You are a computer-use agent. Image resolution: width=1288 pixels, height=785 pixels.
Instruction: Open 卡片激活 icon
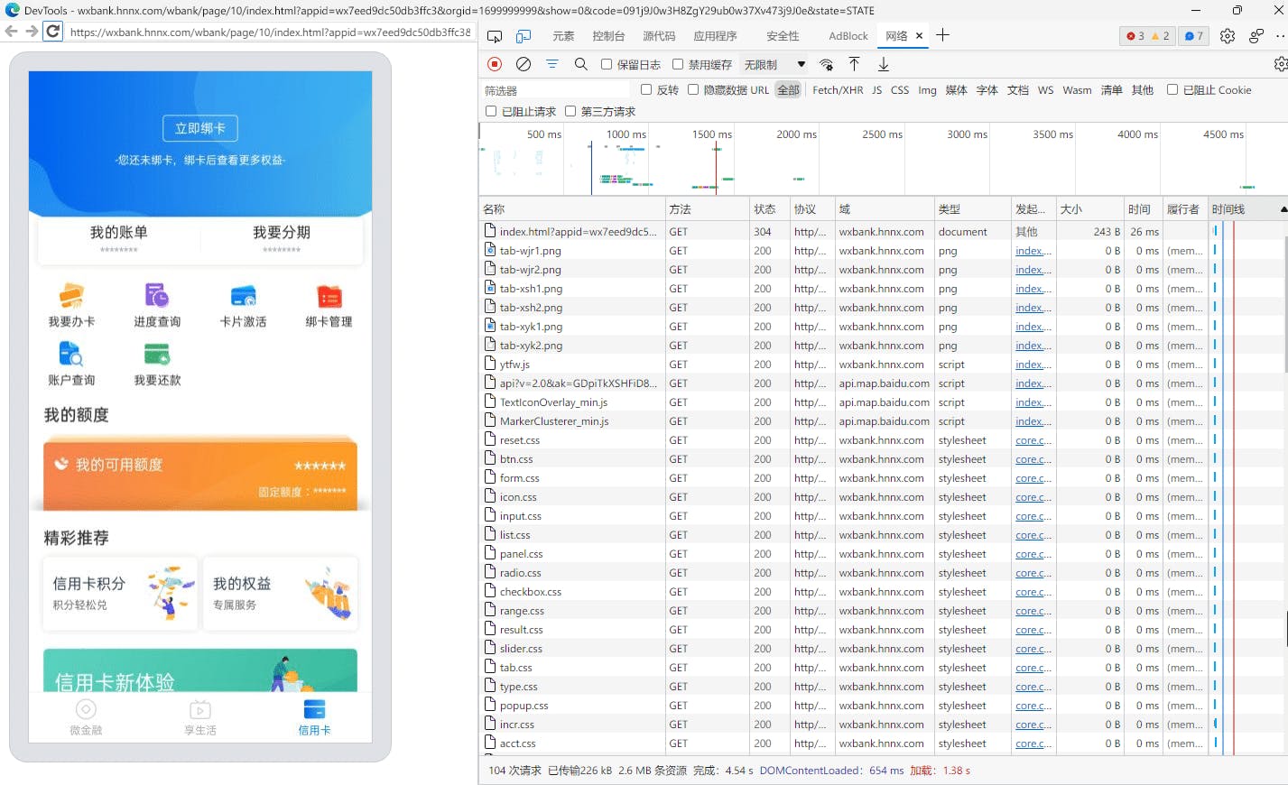click(x=243, y=306)
